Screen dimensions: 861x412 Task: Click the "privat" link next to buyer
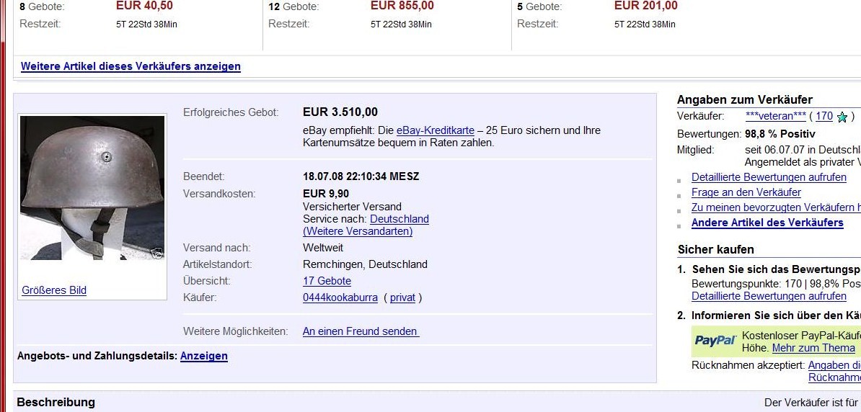402,297
